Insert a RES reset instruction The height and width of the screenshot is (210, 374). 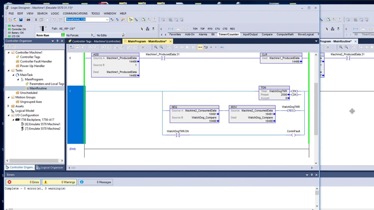232,29
